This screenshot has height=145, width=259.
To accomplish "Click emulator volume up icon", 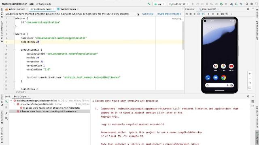I will pyautogui.click(x=191, y=14).
